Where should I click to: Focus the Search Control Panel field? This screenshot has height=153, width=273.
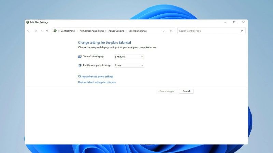click(x=211, y=31)
